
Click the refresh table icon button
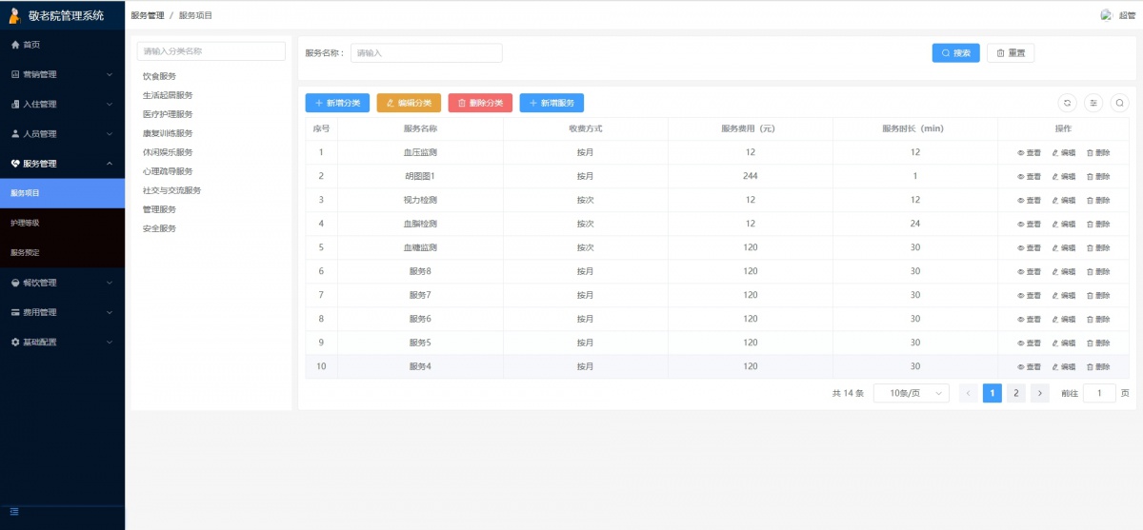click(x=1067, y=103)
